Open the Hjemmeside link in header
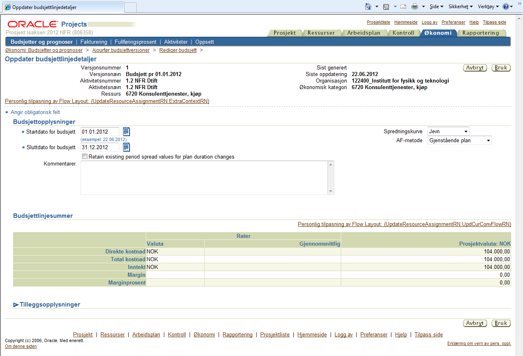This screenshot has width=523, height=356. (x=406, y=22)
